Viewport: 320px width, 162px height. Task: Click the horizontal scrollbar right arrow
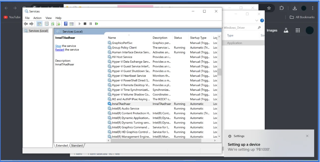pyautogui.click(x=215, y=141)
